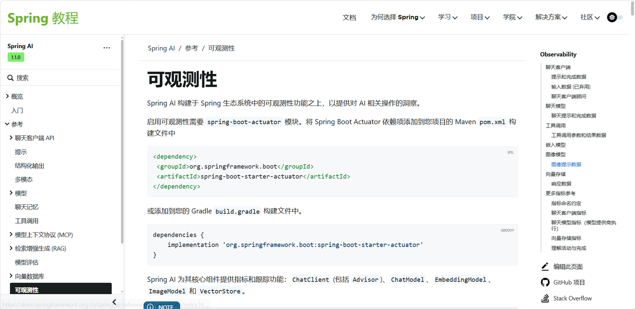This screenshot has width=635, height=309.
Task: Click the 可观测性 breadcrumb entry
Action: pos(221,48)
